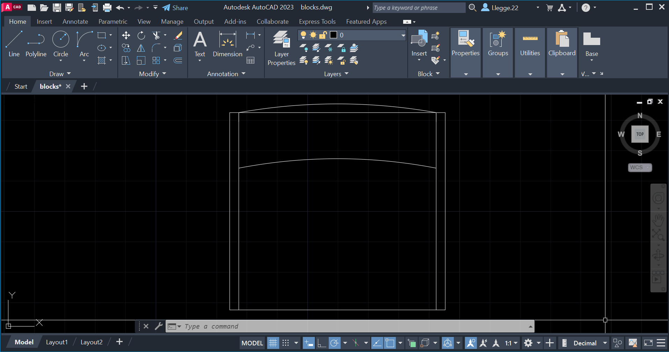Viewport: 669px width, 352px height.
Task: Open the Groups panel button
Action: coord(498,52)
